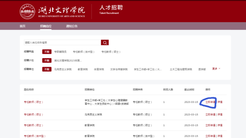
Task: Filter 招聘种类 by 专任教师（硕士）
Action: pos(111,52)
